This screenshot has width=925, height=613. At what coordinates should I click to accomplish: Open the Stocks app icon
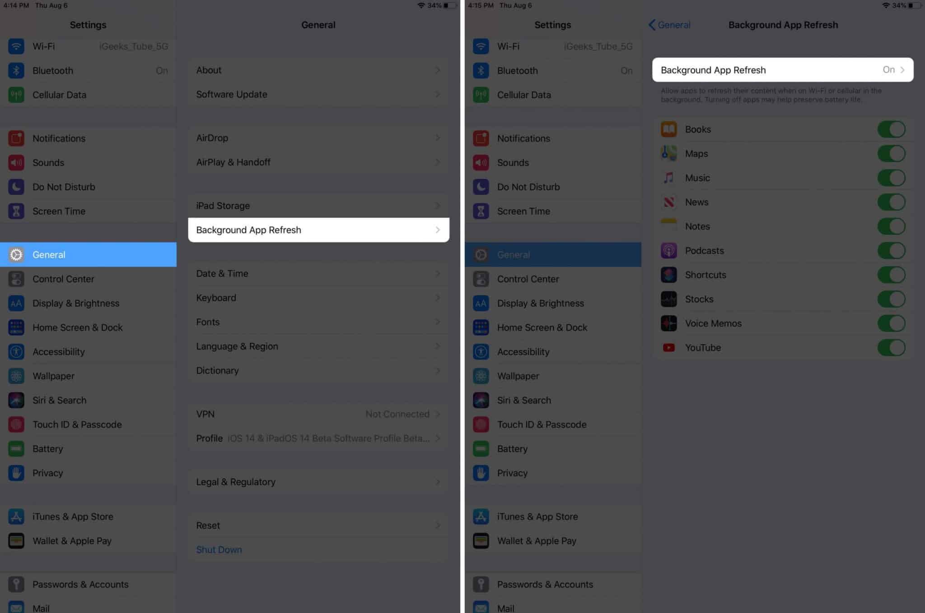[669, 299]
